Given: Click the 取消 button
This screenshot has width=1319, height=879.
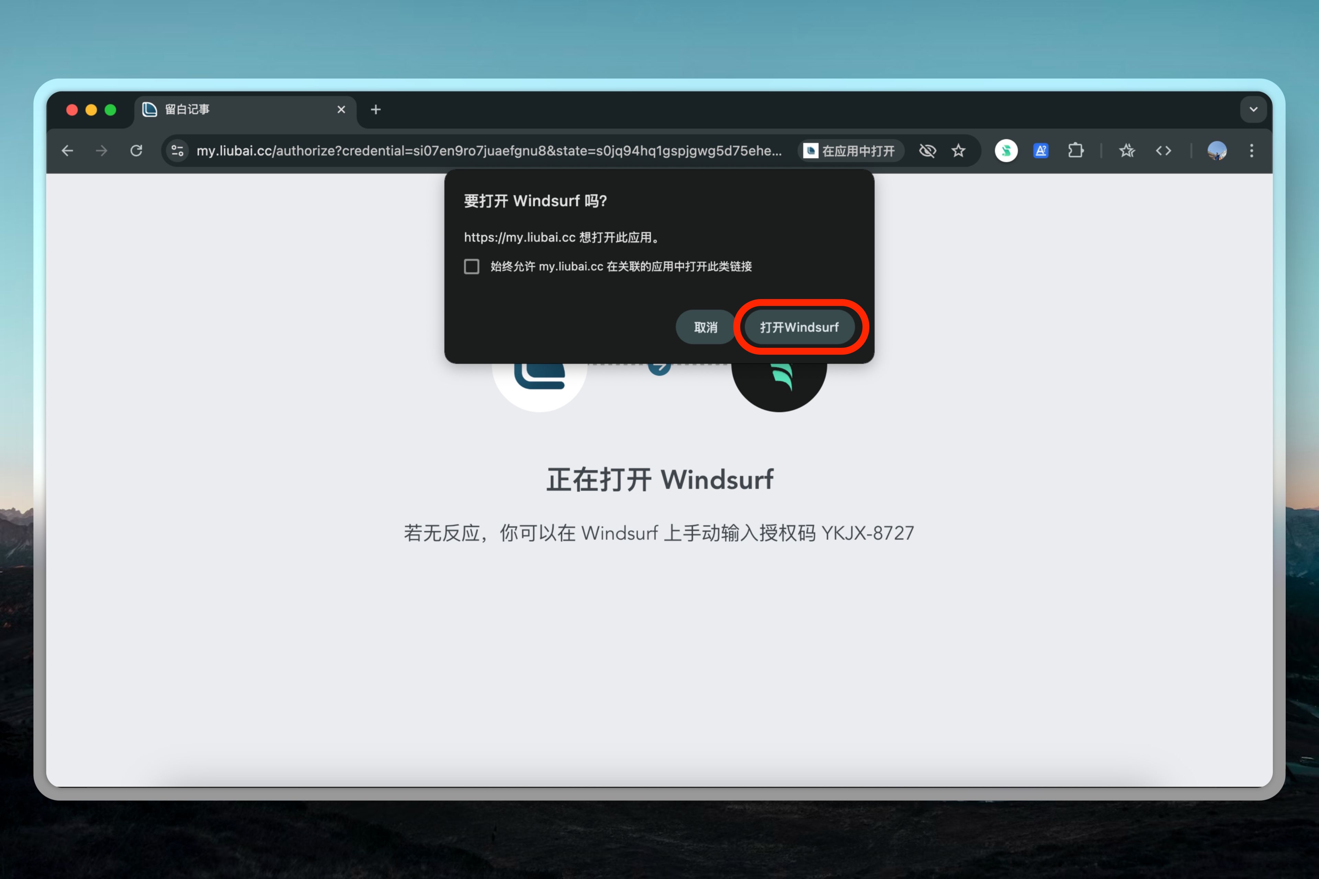Looking at the screenshot, I should click(x=705, y=327).
